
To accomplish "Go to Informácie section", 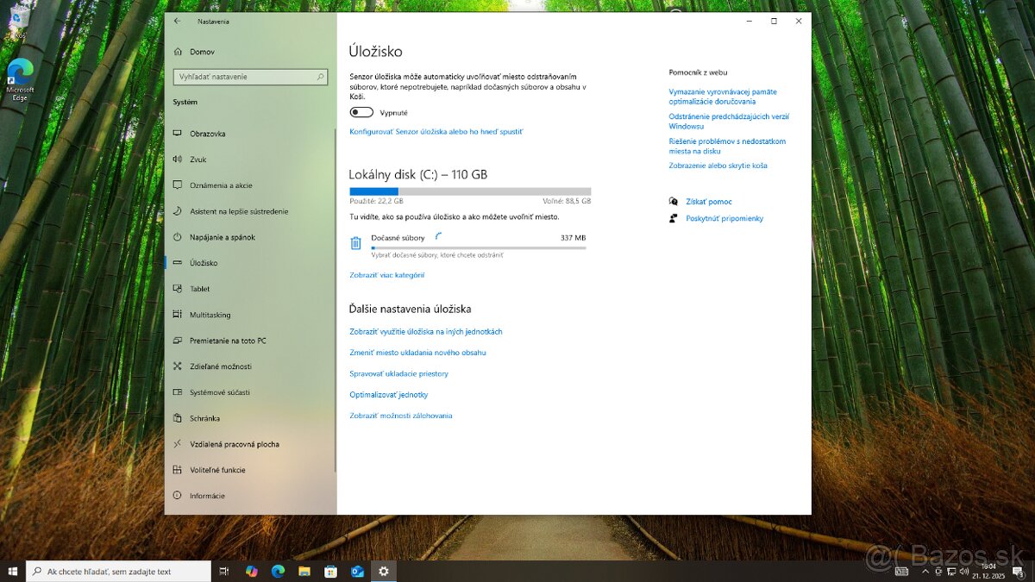I will (x=207, y=496).
